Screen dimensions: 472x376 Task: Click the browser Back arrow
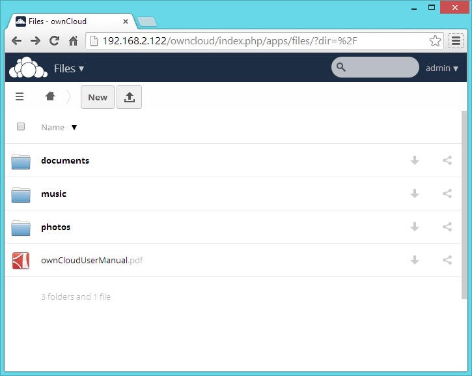pos(16,40)
